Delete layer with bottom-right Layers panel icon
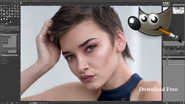 [183, 103]
